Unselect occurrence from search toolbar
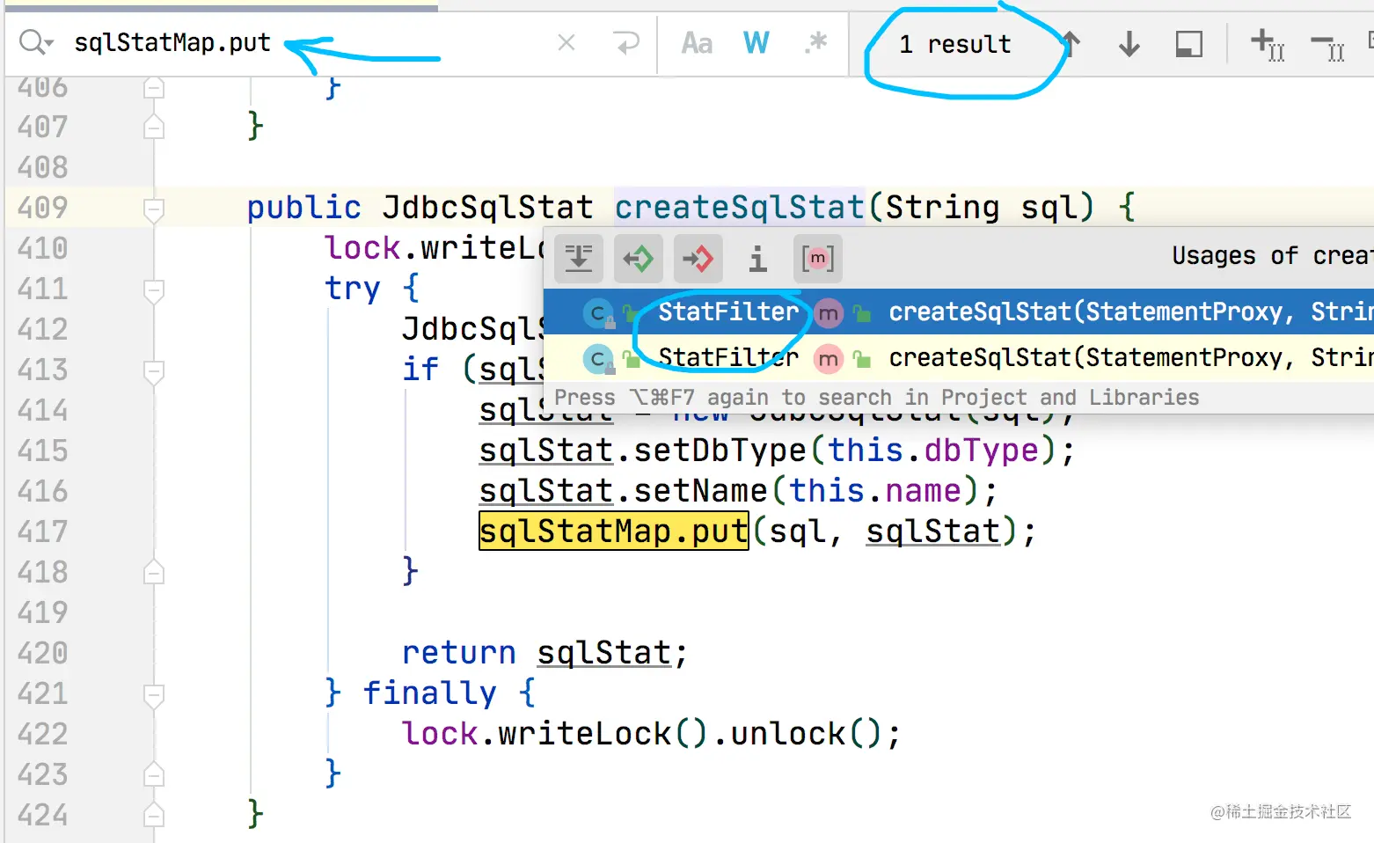 1327,46
